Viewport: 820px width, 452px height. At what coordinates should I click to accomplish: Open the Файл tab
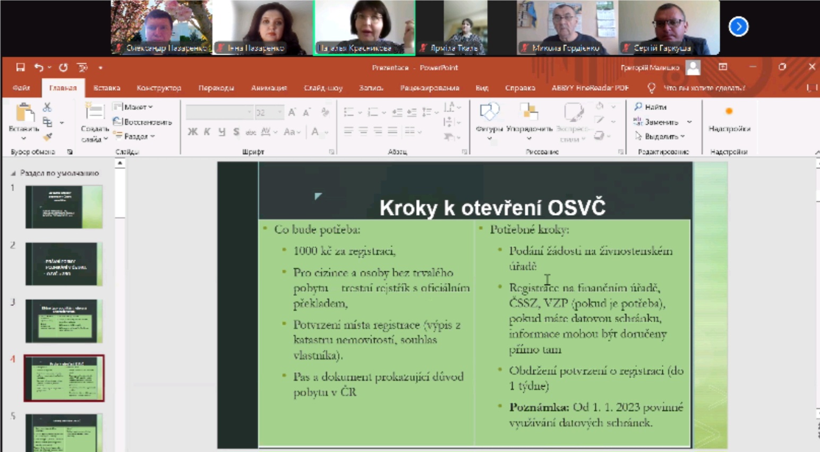(21, 88)
